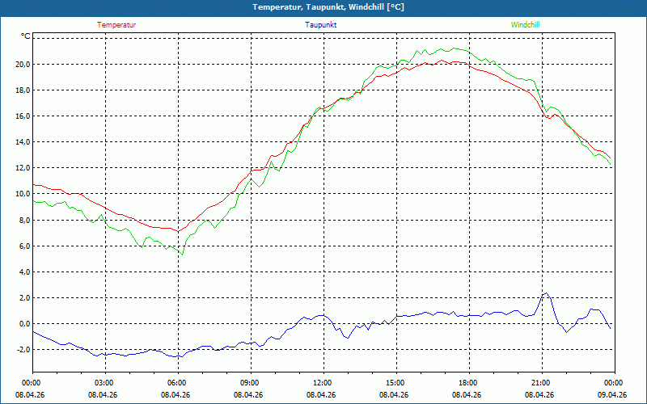Click the 0,0 y-axis value
The image size is (647, 404).
click(24, 324)
